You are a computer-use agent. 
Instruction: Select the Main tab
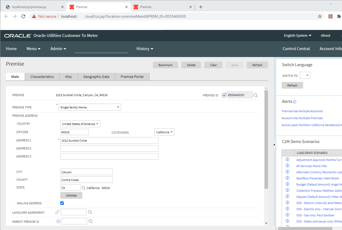[x=15, y=77]
